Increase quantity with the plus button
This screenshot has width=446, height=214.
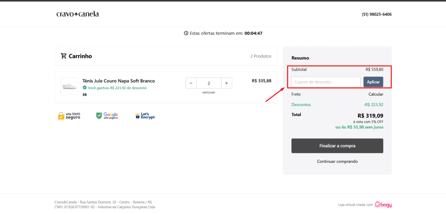[226, 83]
